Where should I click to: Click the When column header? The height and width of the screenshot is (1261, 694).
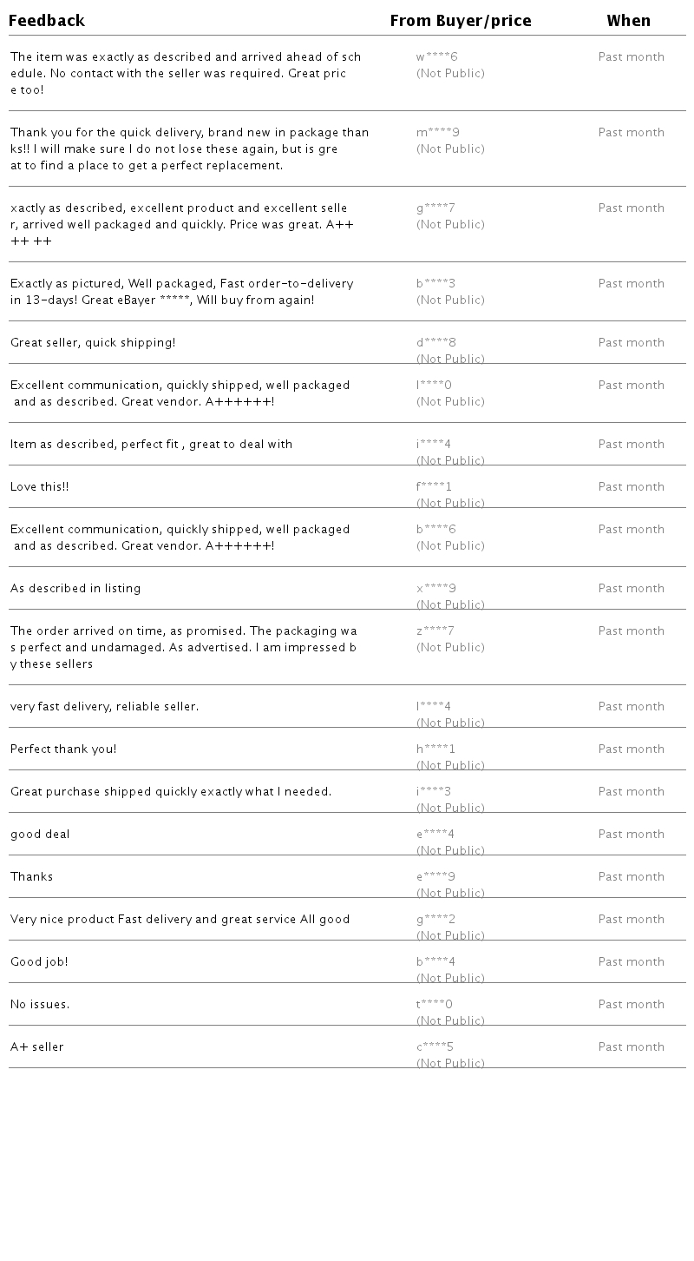[628, 21]
